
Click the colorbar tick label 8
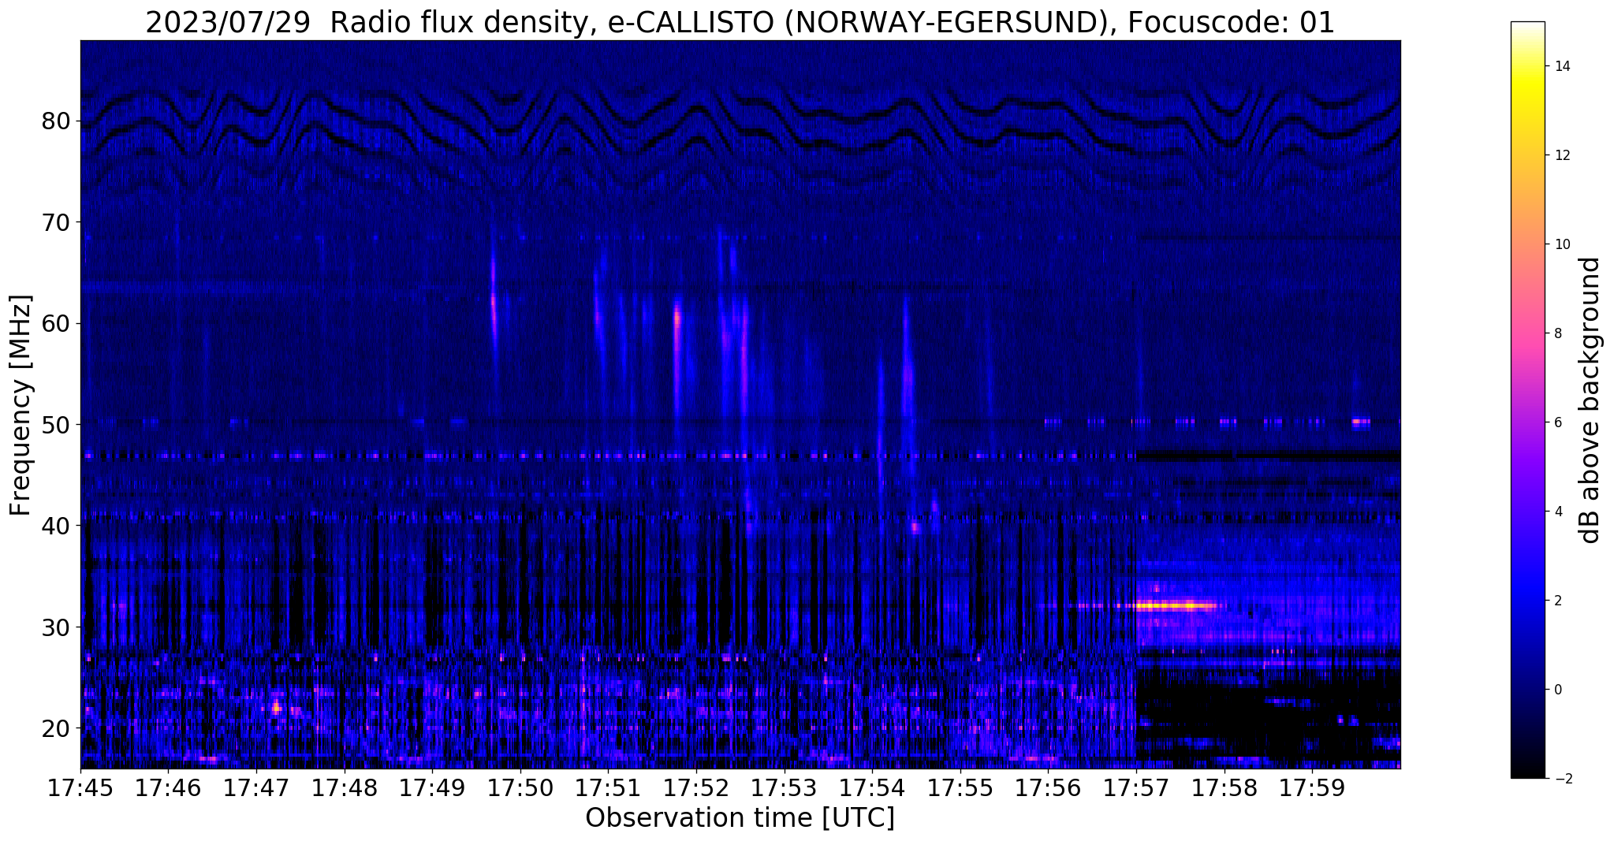click(1557, 333)
